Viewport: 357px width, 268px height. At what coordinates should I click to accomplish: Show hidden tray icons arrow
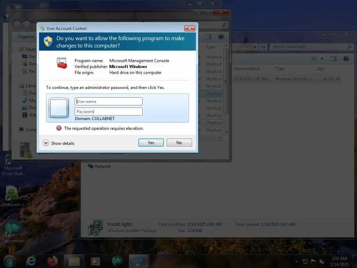click(x=296, y=261)
